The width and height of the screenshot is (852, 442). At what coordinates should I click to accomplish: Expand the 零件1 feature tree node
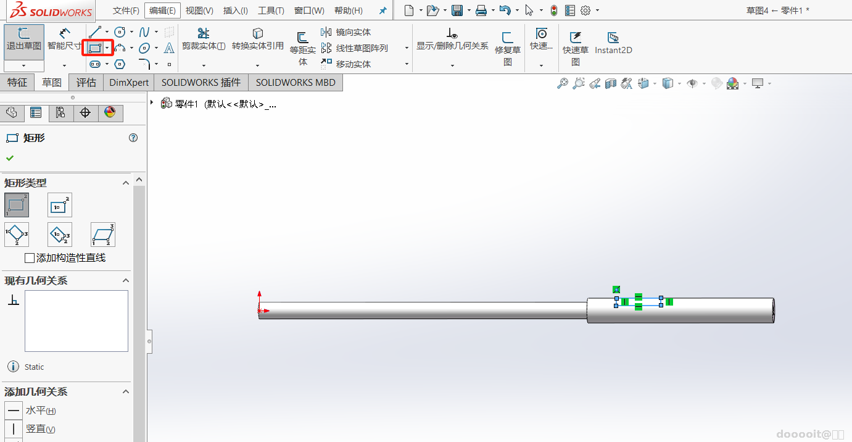pyautogui.click(x=152, y=103)
